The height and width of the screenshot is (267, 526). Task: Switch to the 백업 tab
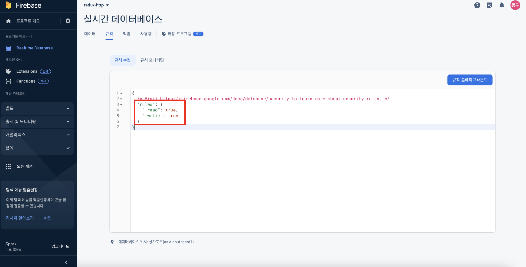127,34
